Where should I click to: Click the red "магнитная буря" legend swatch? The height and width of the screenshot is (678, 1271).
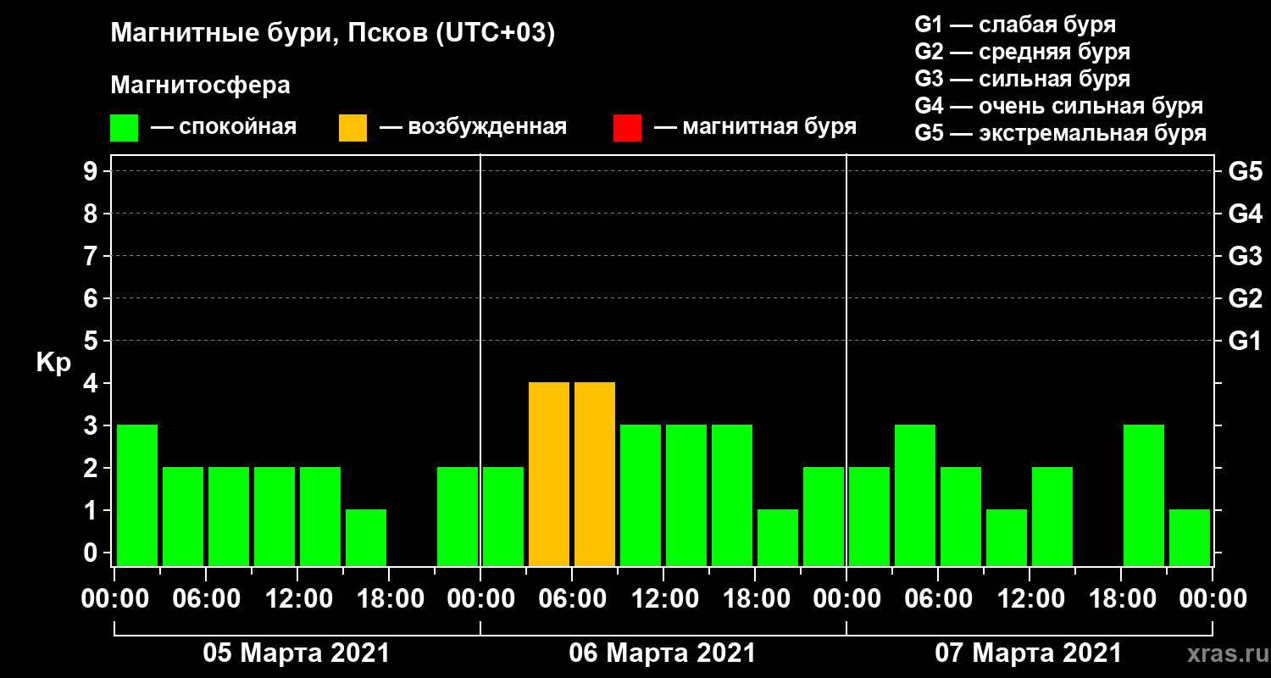tap(627, 128)
